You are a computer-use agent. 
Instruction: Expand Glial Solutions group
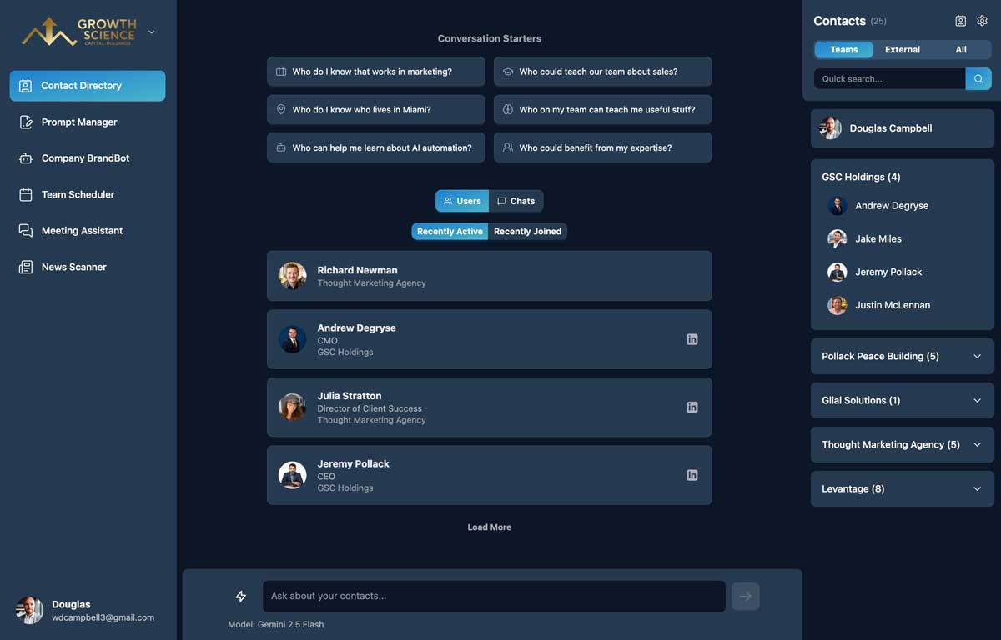pyautogui.click(x=903, y=400)
